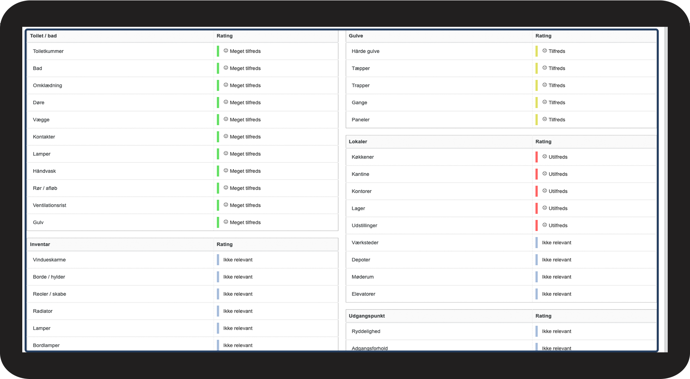Click the neutral face icon for Gange

(545, 102)
